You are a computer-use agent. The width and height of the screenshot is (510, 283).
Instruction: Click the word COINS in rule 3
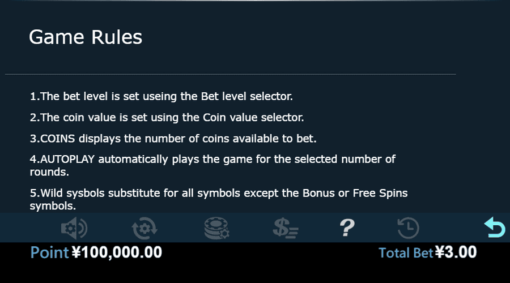(x=58, y=139)
